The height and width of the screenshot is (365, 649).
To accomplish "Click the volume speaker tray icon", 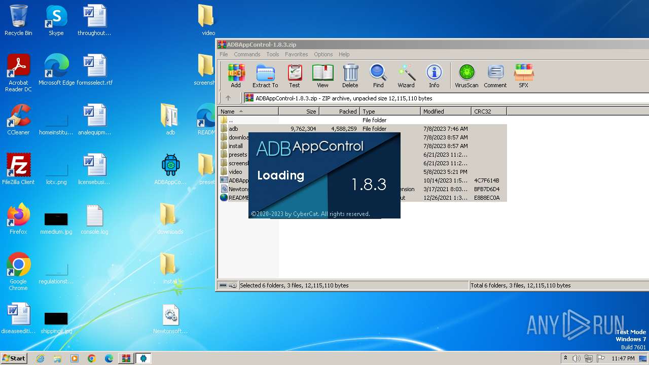I will pyautogui.click(x=576, y=358).
